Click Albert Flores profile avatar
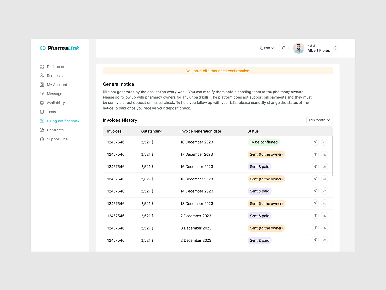This screenshot has width=386, height=290. (x=299, y=48)
